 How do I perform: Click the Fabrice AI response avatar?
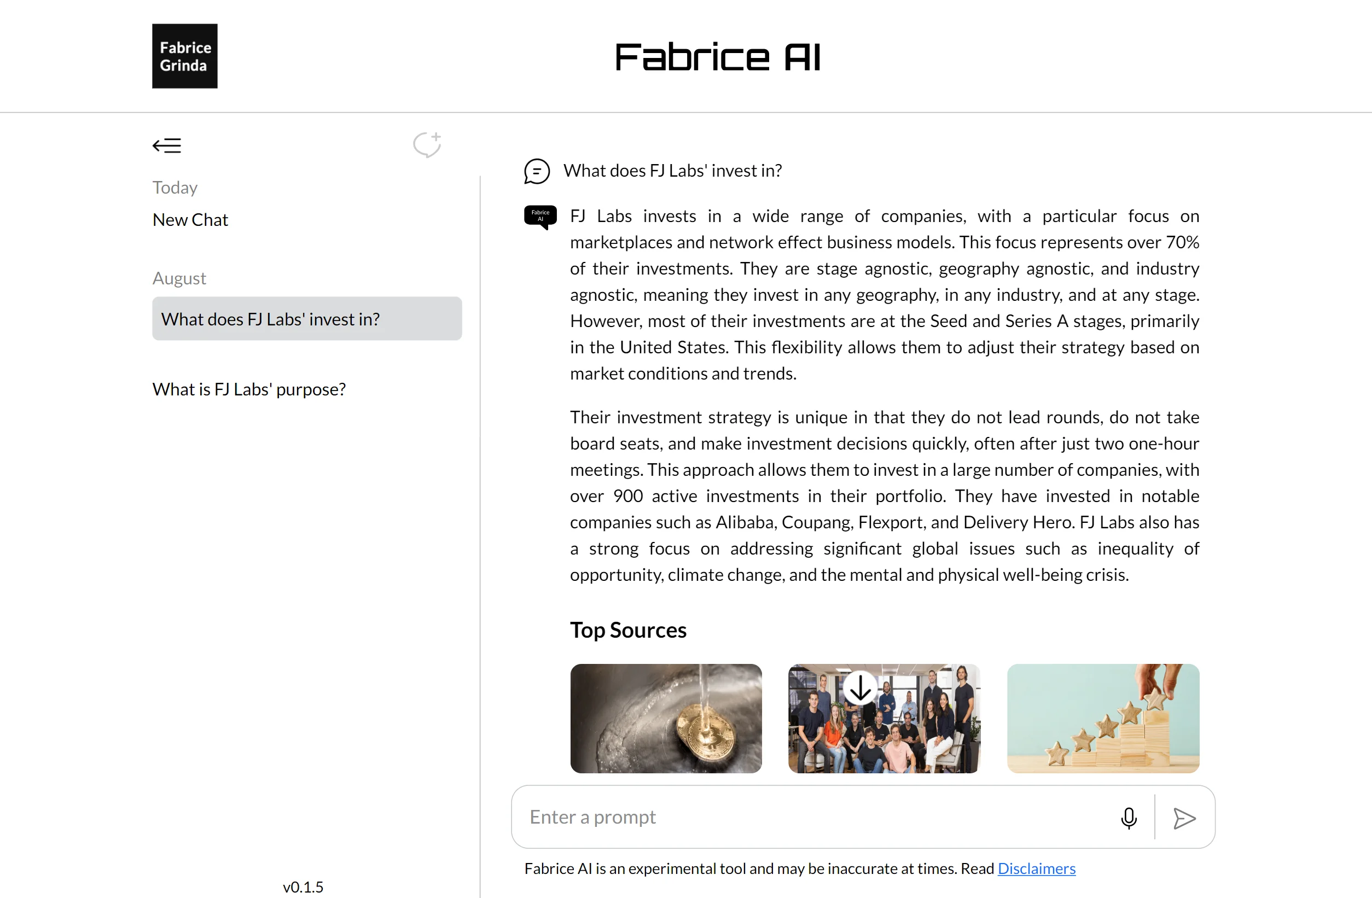click(x=540, y=217)
